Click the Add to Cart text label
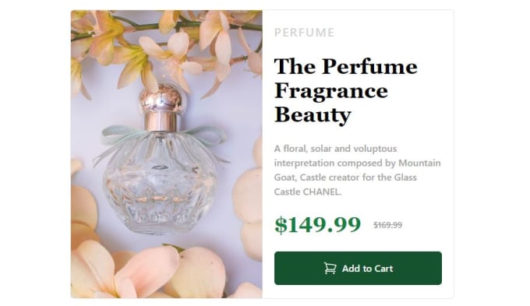The image size is (530, 306). pos(367,269)
